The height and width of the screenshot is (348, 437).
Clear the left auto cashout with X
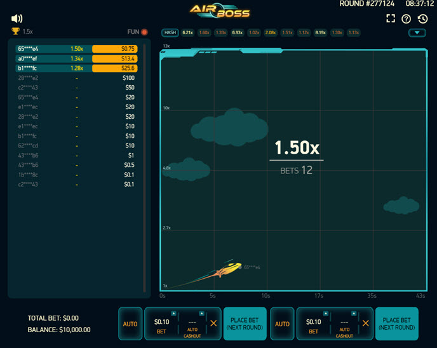213,323
